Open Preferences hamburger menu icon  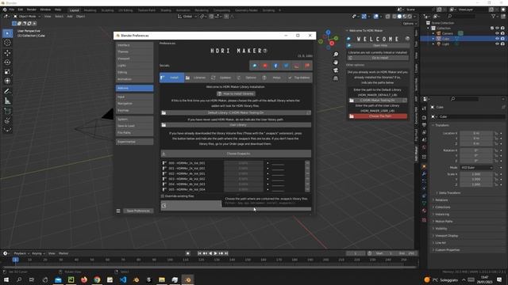tap(118, 211)
